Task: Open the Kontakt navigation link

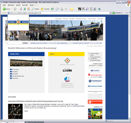Action: 72,19
